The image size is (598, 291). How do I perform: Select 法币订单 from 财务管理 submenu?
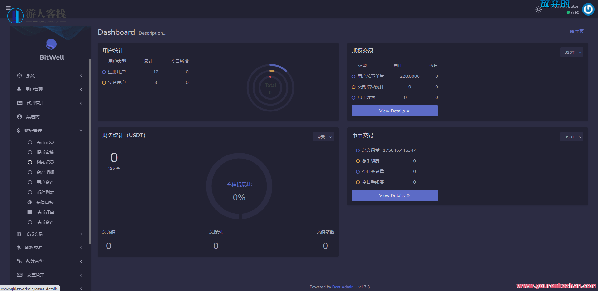pos(45,212)
